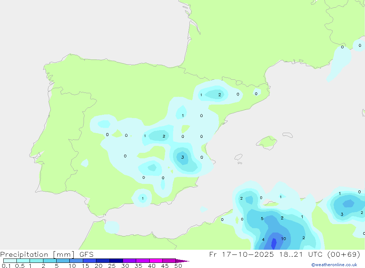
Task: Click the '45' legend scale label
Action: pyautogui.click(x=165, y=266)
